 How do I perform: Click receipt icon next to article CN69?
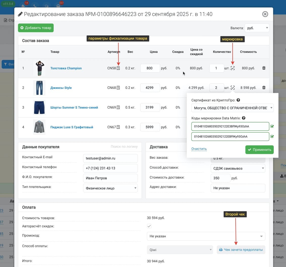pyautogui.click(x=118, y=108)
